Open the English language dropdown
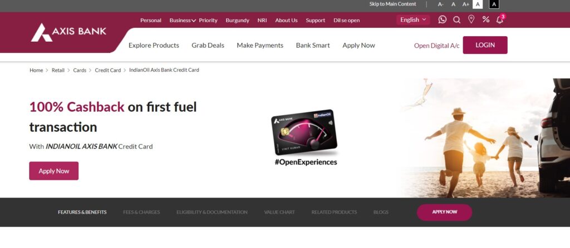Image resolution: width=570 pixels, height=248 pixels. point(413,20)
